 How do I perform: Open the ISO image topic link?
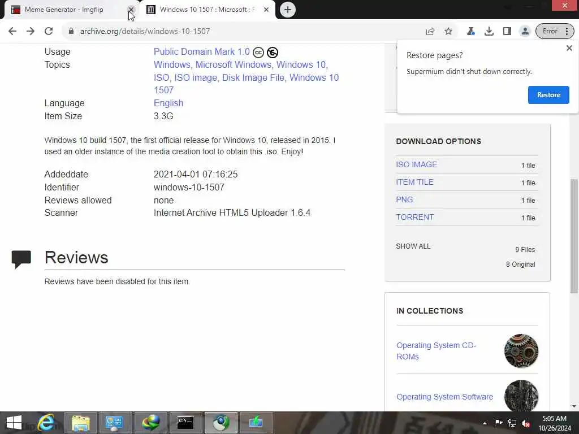coord(197,77)
